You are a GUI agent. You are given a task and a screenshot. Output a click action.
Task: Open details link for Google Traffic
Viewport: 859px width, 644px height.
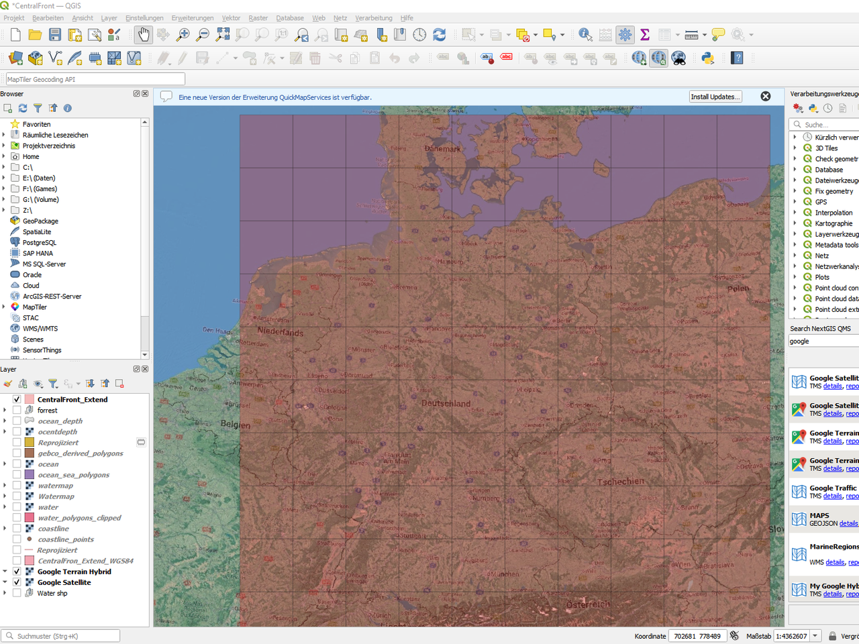click(833, 496)
